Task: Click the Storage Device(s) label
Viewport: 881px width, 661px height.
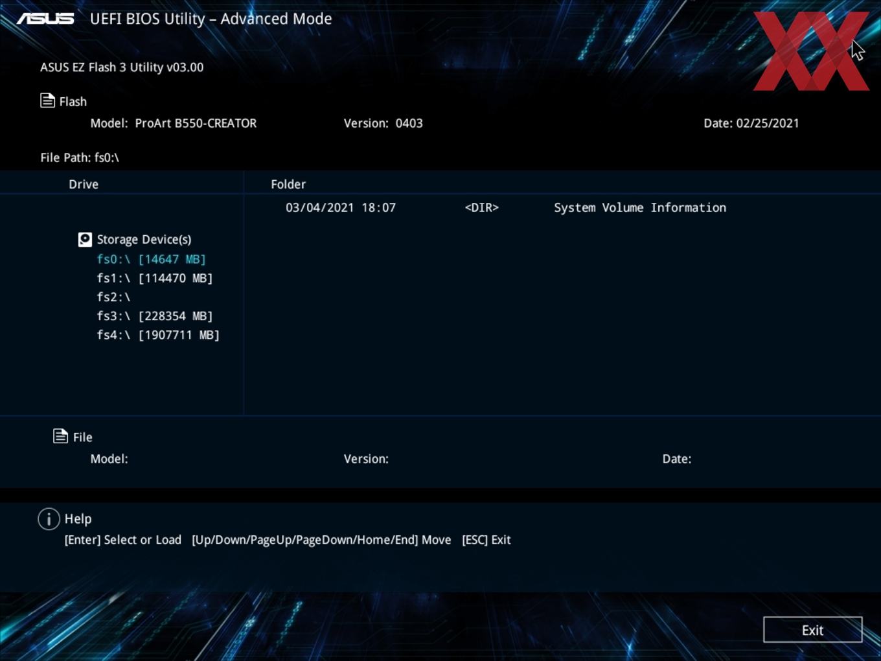Action: click(144, 240)
